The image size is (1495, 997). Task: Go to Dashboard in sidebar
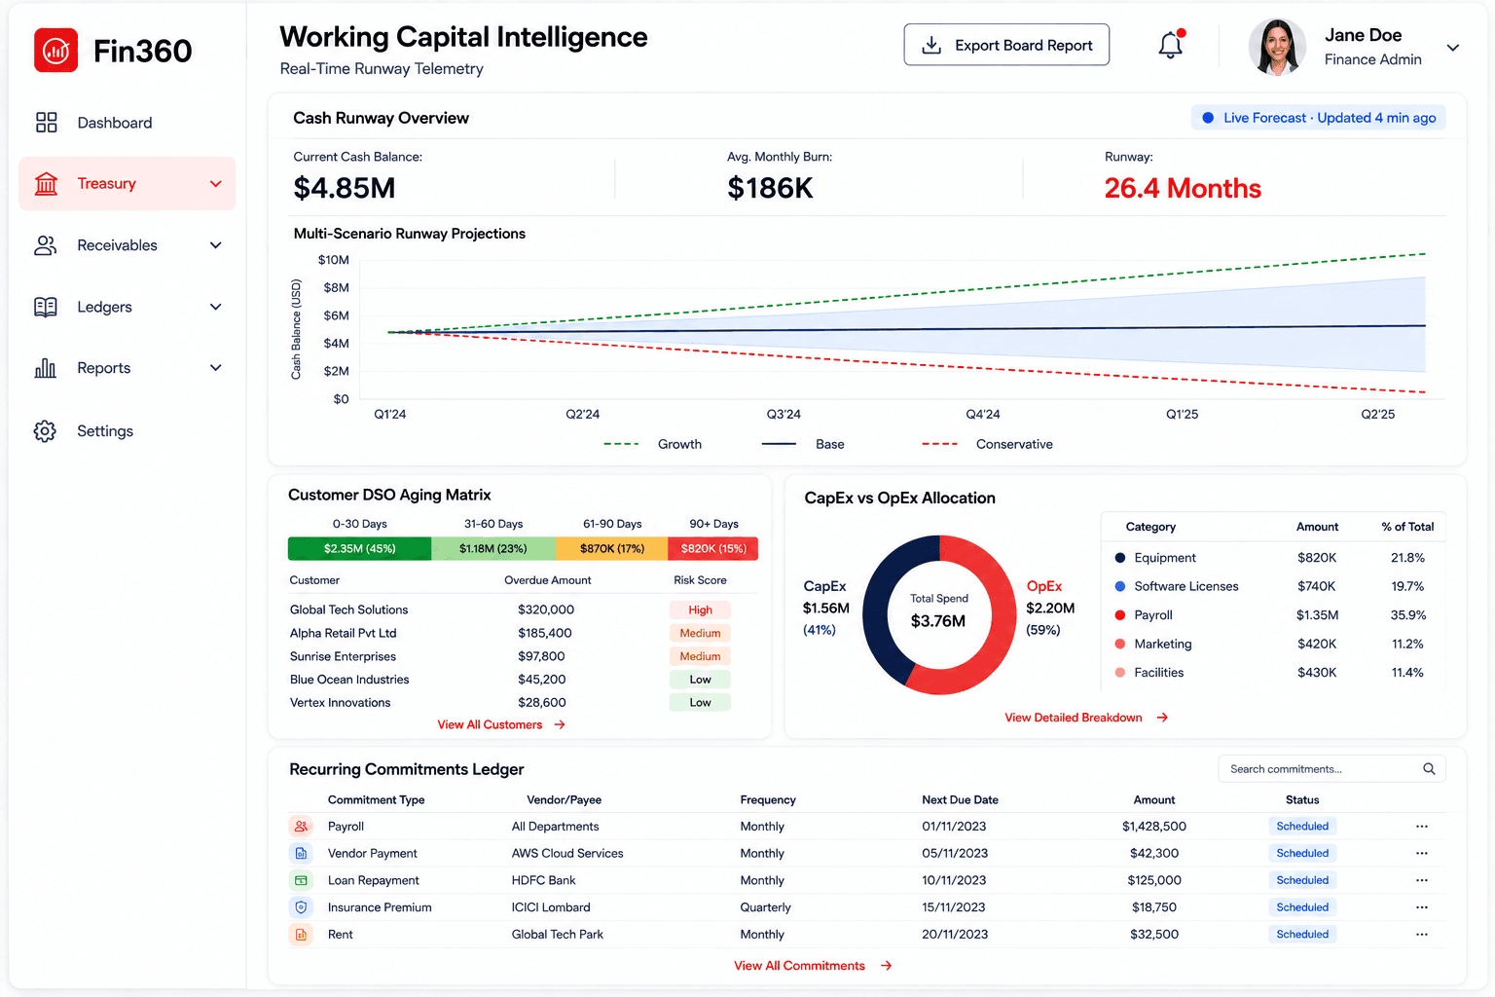point(127,123)
